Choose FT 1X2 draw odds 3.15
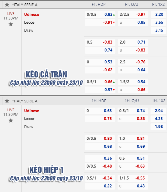Viewport: 167px width, 192px height. pos(158,30)
